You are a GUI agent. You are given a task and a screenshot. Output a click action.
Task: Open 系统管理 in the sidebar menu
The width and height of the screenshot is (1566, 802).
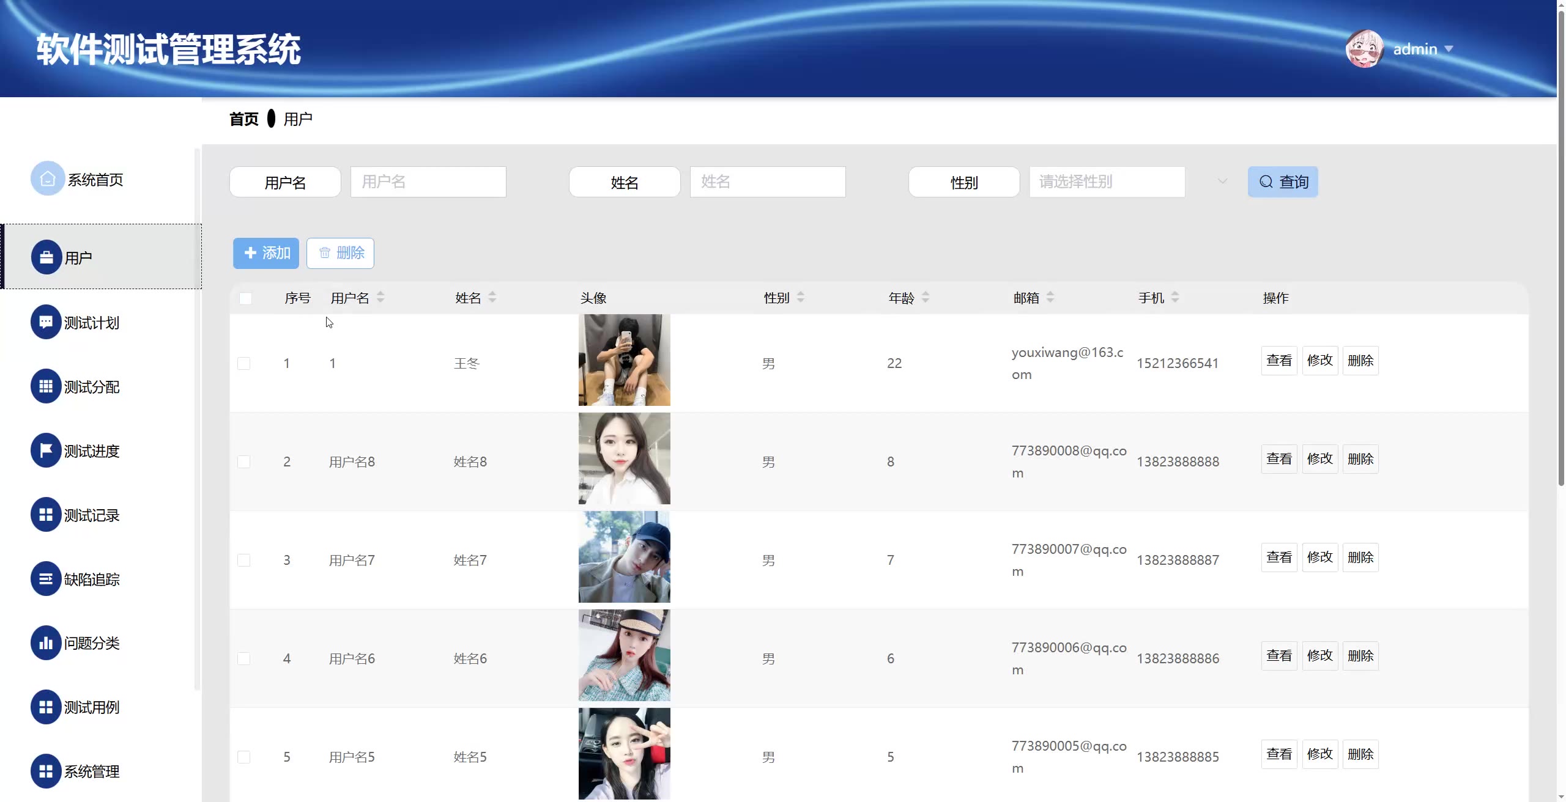[91, 771]
